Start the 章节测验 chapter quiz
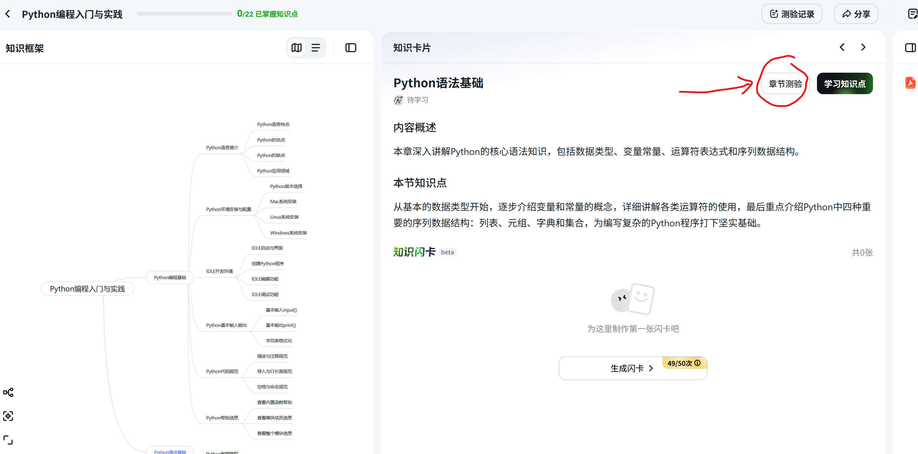The height and width of the screenshot is (454, 918). 785,84
